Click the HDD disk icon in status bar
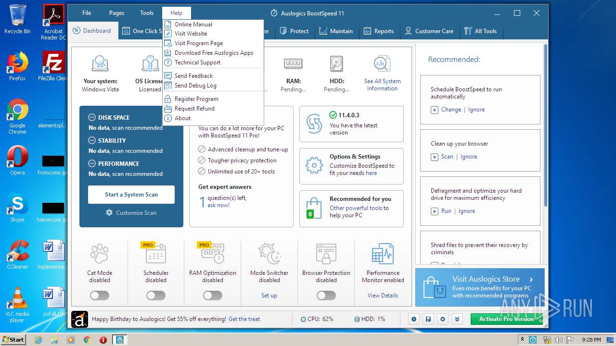The height and width of the screenshot is (346, 616). tap(357, 319)
